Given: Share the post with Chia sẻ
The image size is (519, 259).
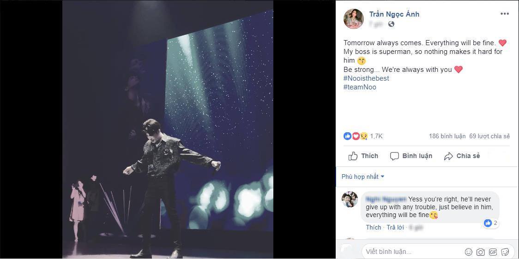Looking at the screenshot, I should 462,156.
